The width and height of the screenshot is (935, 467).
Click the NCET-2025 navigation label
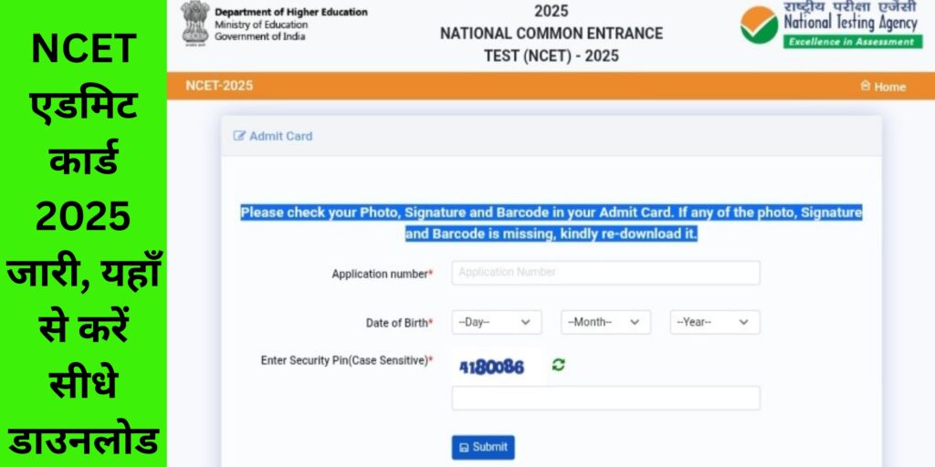click(x=219, y=86)
